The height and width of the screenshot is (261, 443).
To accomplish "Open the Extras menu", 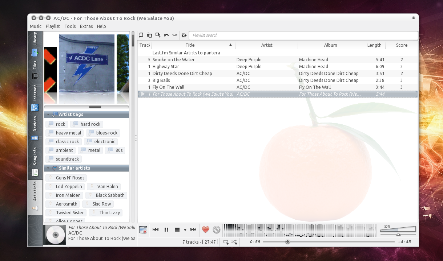I will coord(86,26).
